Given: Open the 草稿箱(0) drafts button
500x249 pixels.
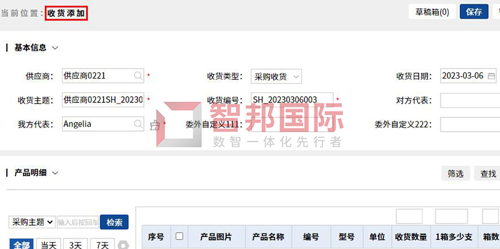Looking at the screenshot, I should (x=432, y=12).
